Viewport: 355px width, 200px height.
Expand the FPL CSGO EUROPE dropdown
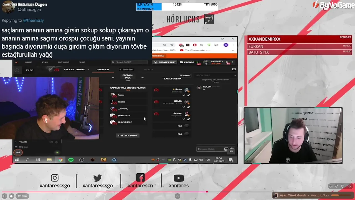(77, 69)
